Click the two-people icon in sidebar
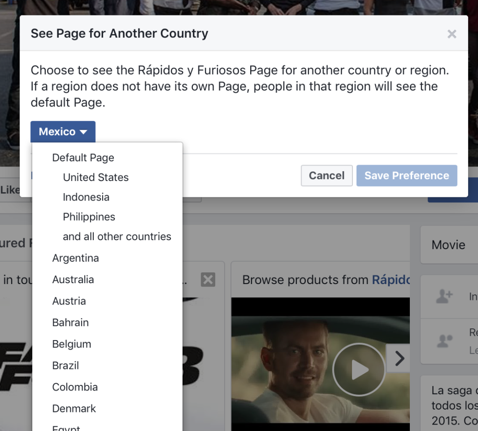This screenshot has height=431, width=478. click(444, 341)
